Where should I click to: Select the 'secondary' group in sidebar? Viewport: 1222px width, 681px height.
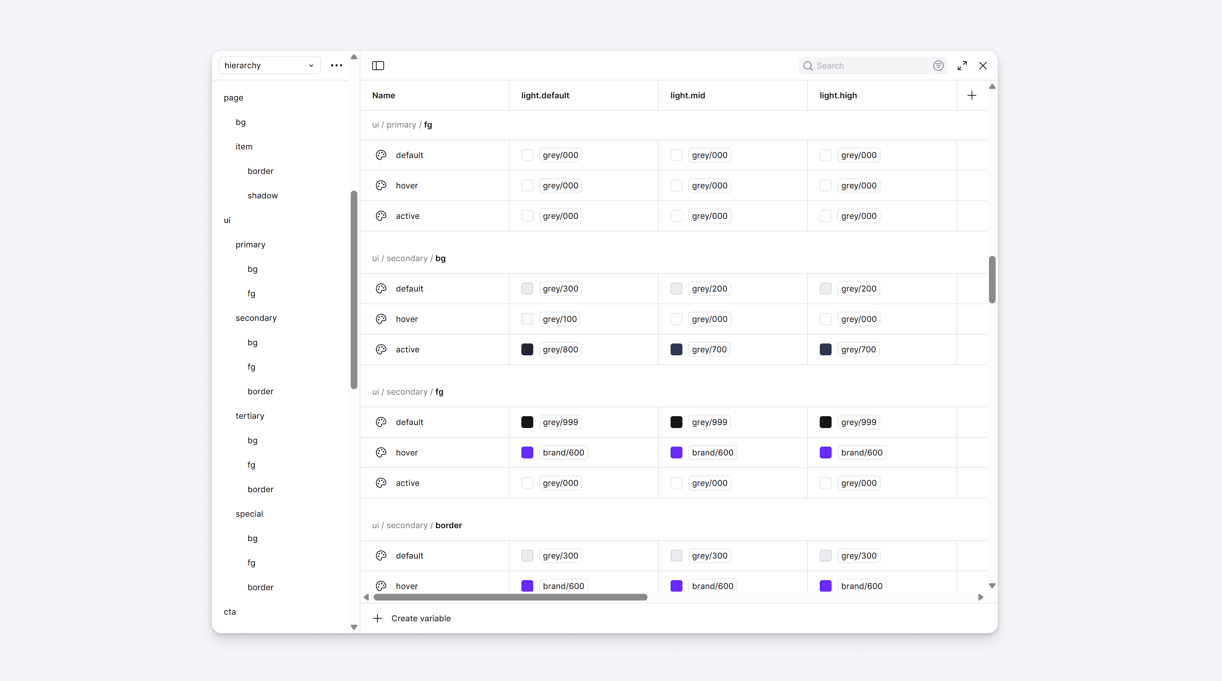tap(256, 318)
